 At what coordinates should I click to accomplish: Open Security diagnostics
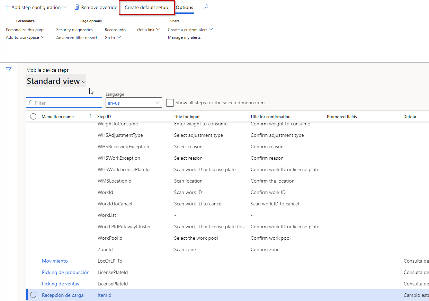click(74, 30)
